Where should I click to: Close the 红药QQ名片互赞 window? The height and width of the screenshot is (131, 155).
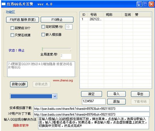point(151,4)
